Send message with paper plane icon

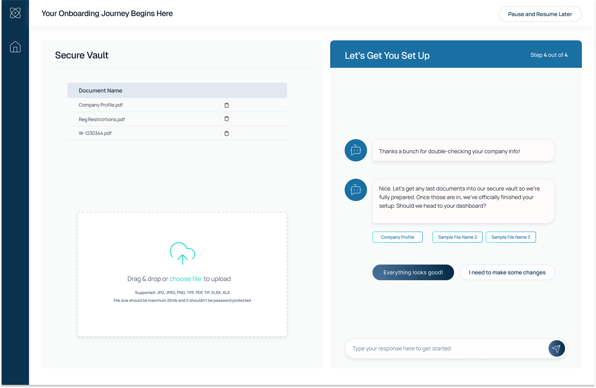[x=556, y=348]
